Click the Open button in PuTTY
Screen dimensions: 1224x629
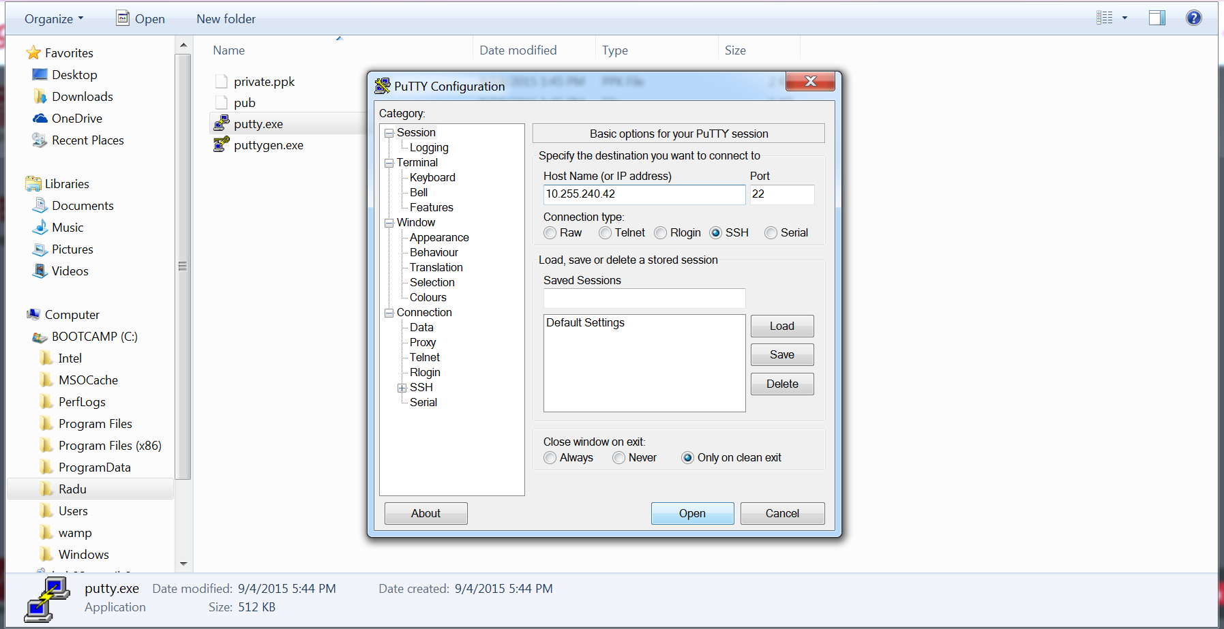click(692, 513)
